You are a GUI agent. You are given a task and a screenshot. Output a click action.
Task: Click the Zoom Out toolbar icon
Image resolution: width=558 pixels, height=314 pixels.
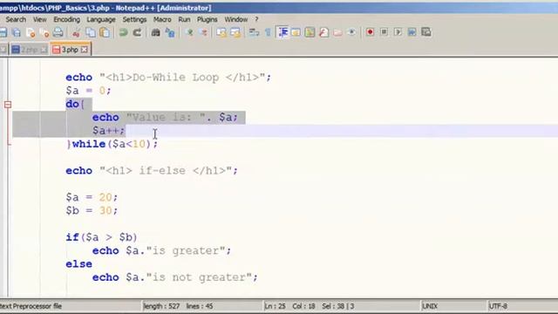point(203,33)
